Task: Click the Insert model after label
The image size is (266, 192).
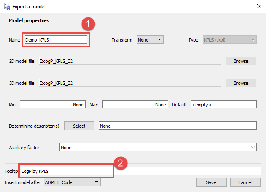Action: tap(23, 182)
